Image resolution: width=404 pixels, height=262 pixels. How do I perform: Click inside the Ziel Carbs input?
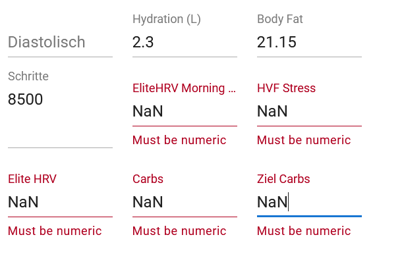click(309, 202)
